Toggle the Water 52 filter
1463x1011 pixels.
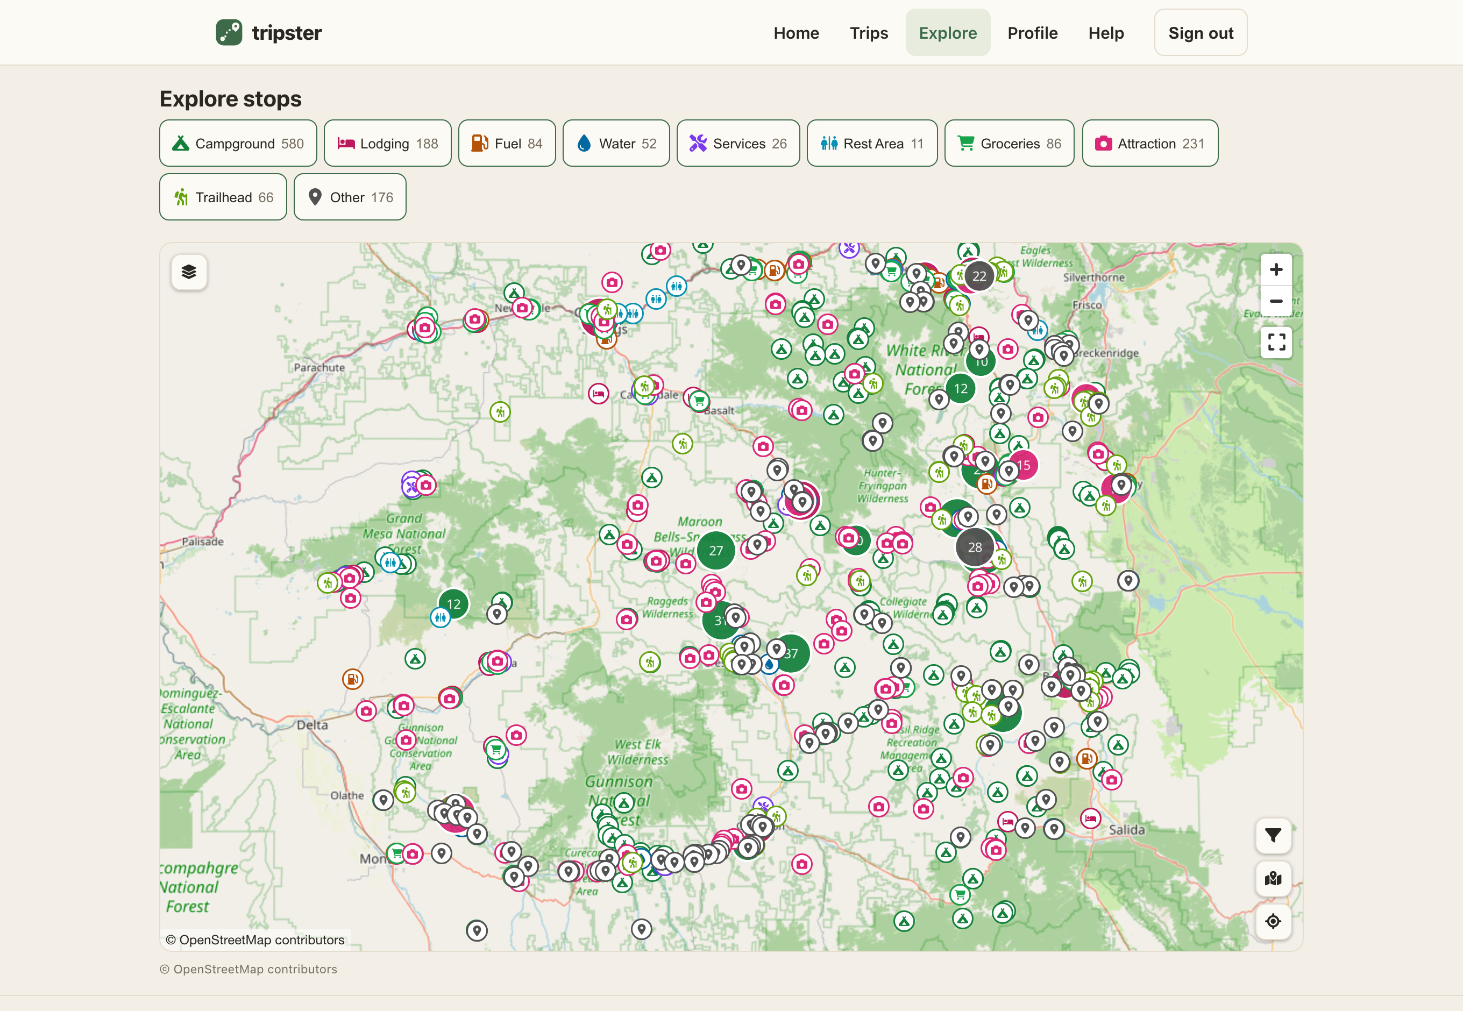[x=616, y=143]
